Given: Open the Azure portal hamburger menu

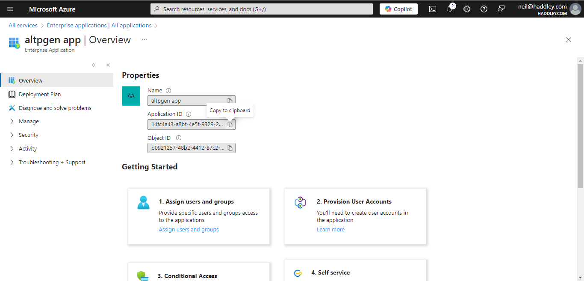Looking at the screenshot, I should click(x=10, y=9).
